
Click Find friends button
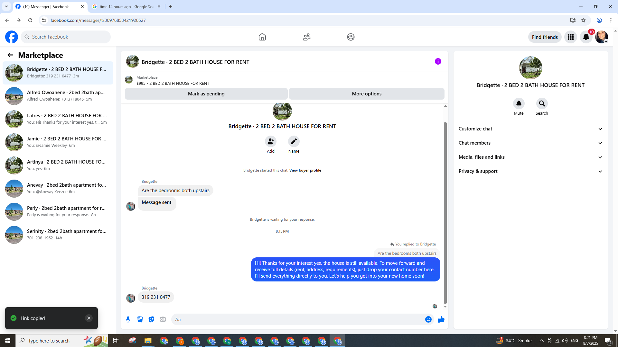pos(545,37)
